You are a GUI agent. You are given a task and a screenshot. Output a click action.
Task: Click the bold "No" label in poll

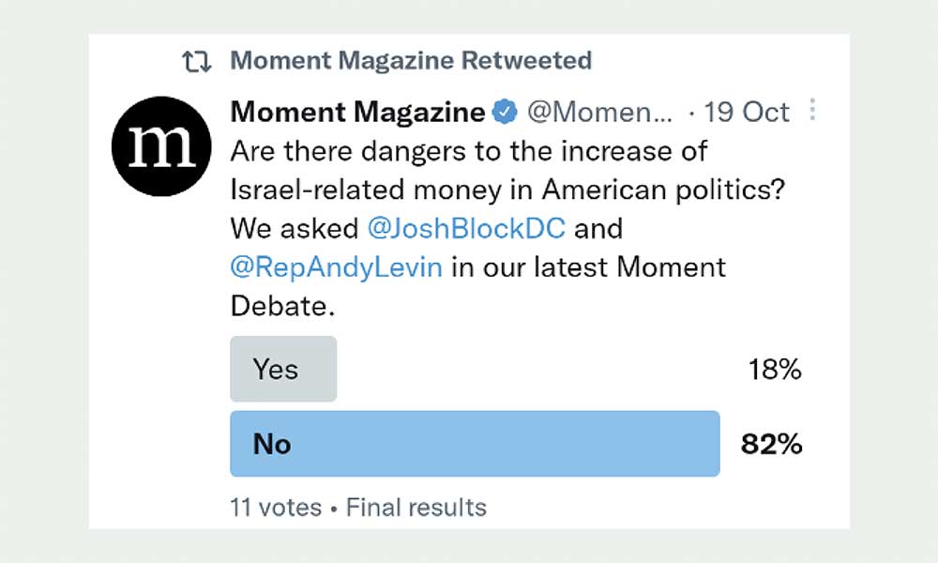point(272,444)
